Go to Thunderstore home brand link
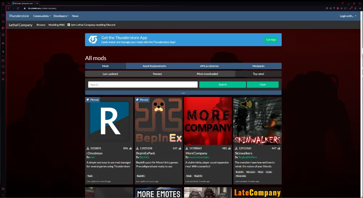 tap(19, 16)
